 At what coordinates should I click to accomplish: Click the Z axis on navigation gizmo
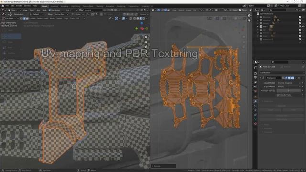(142, 23)
